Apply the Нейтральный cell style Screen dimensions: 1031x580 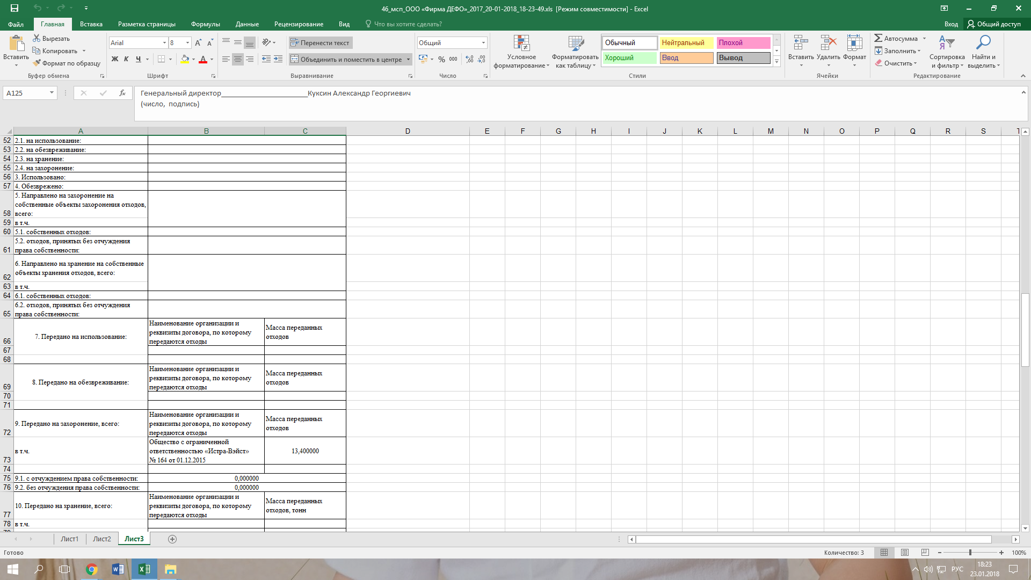tap(686, 43)
